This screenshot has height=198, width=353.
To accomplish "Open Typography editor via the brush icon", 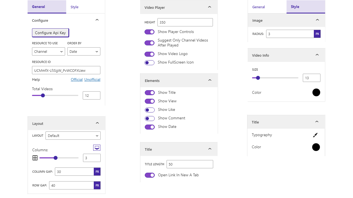I will coord(315,135).
